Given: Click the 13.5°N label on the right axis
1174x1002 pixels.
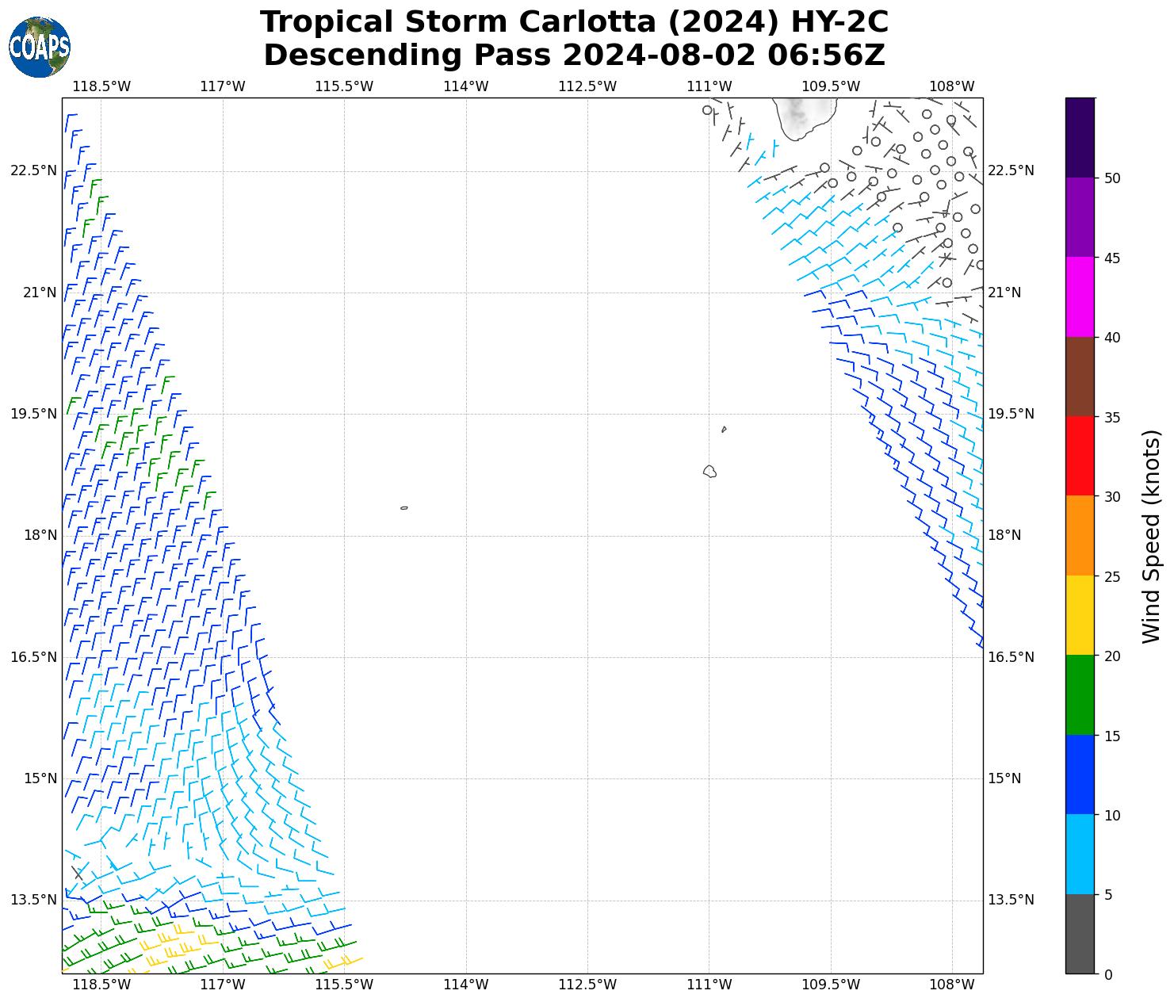Looking at the screenshot, I should (x=1011, y=900).
